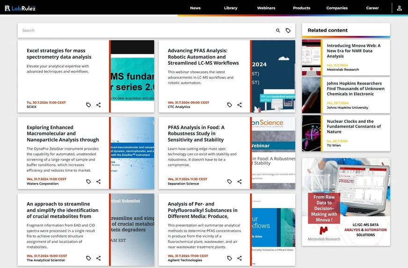Click the search magnifier icon

click(278, 30)
